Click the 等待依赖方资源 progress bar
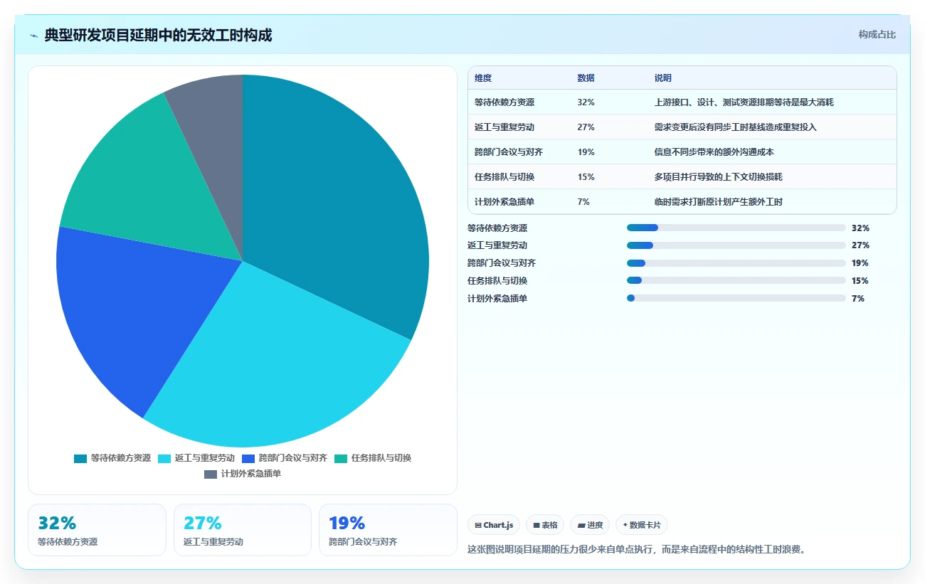 click(x=736, y=228)
